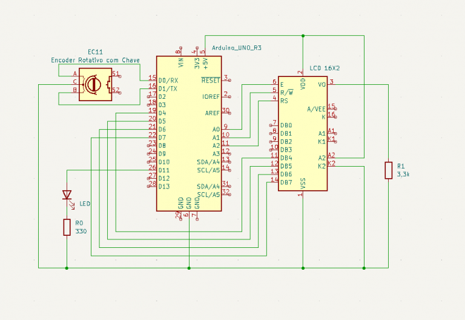Click the D11 pin label on Arduino

(x=163, y=170)
